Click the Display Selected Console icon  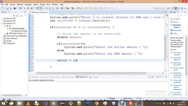152,77
